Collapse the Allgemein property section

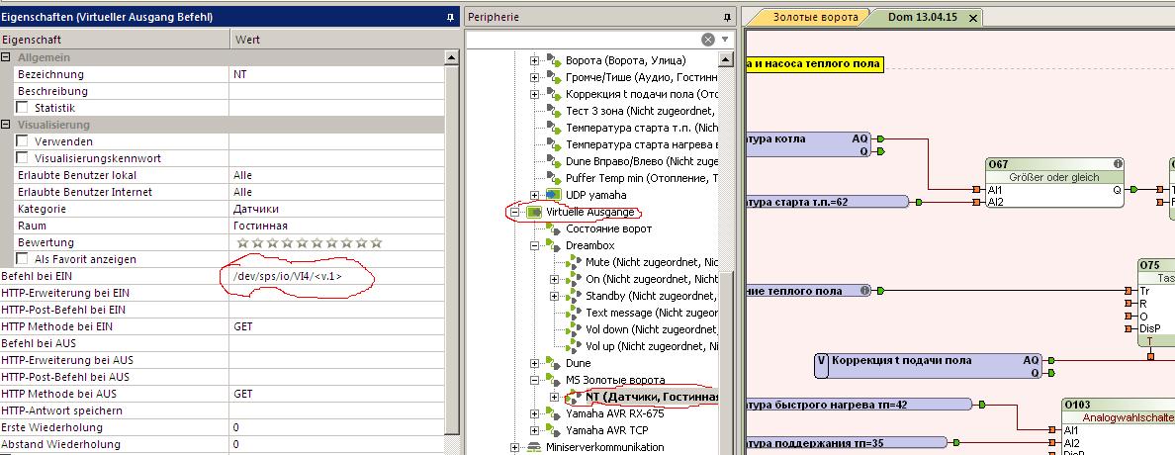[x=6, y=57]
